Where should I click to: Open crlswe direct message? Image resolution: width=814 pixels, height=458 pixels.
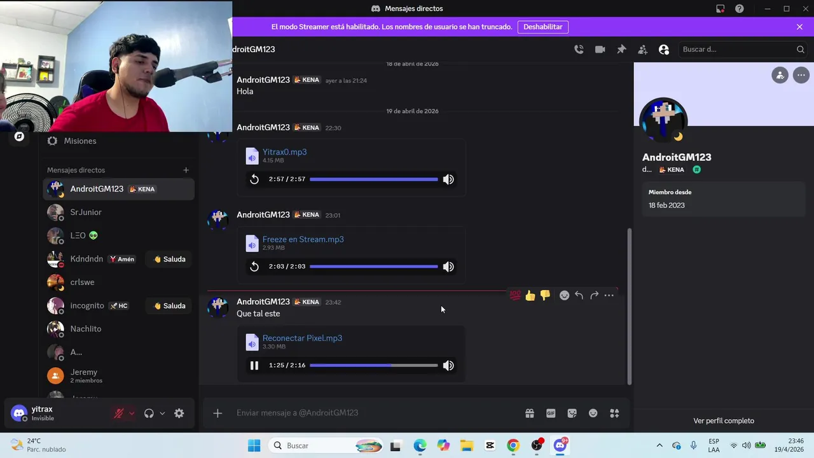click(119, 282)
